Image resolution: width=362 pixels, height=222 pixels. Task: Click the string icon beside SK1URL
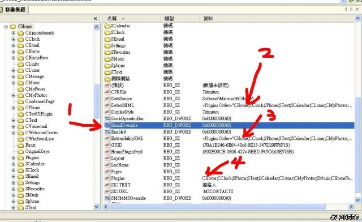coord(107,191)
